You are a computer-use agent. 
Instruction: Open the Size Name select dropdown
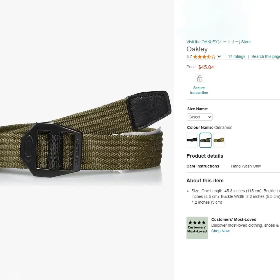(200, 117)
